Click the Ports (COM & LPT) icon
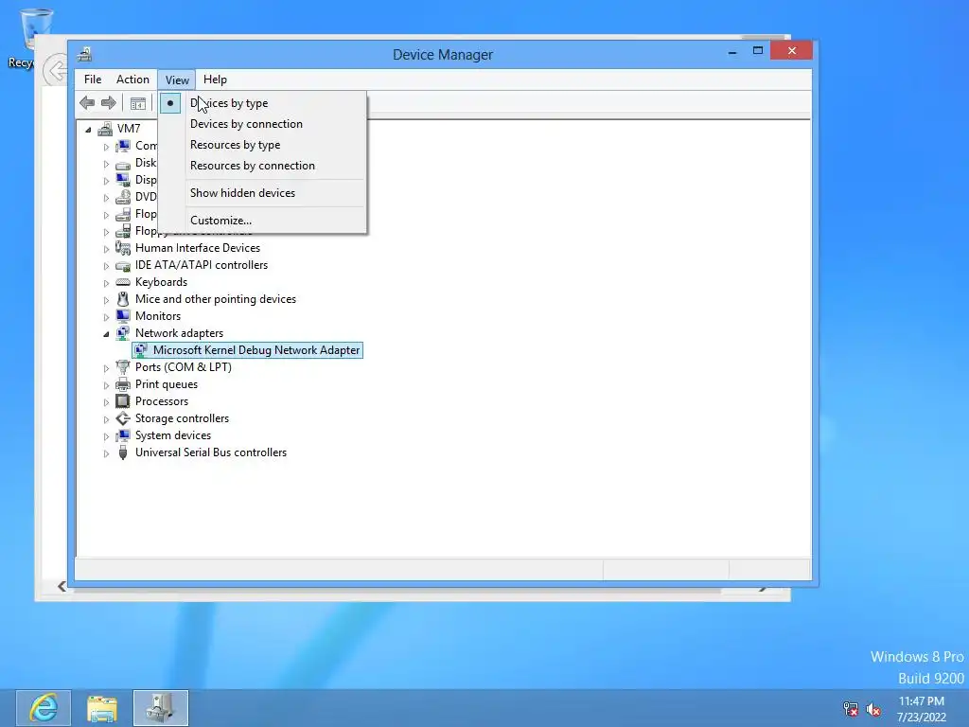 tap(123, 367)
